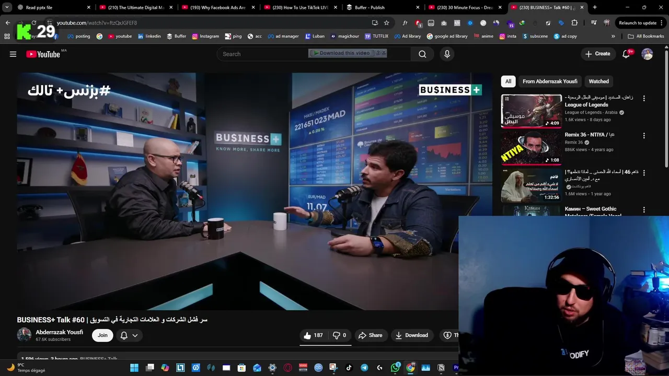The height and width of the screenshot is (376, 669).
Task: Launch TikTok from the taskbar
Action: click(x=349, y=368)
